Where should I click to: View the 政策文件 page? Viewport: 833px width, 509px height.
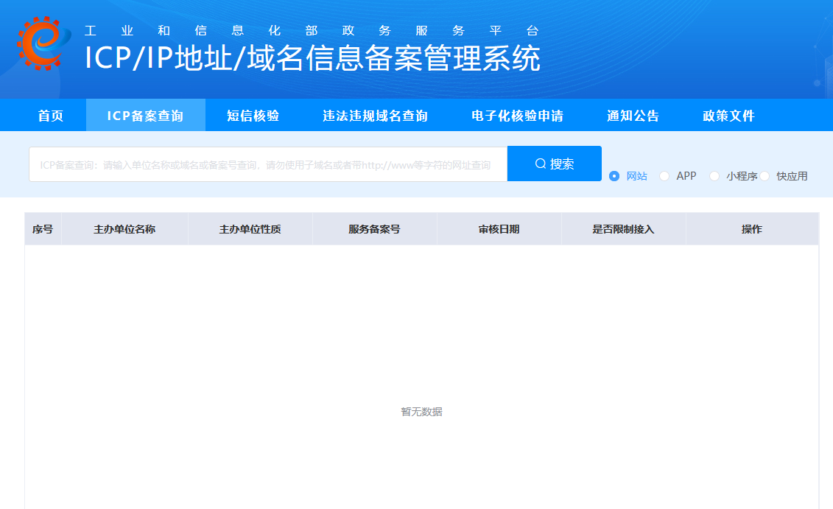pos(728,116)
